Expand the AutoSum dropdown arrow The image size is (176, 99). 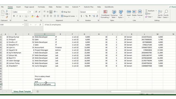[x=156, y=11]
